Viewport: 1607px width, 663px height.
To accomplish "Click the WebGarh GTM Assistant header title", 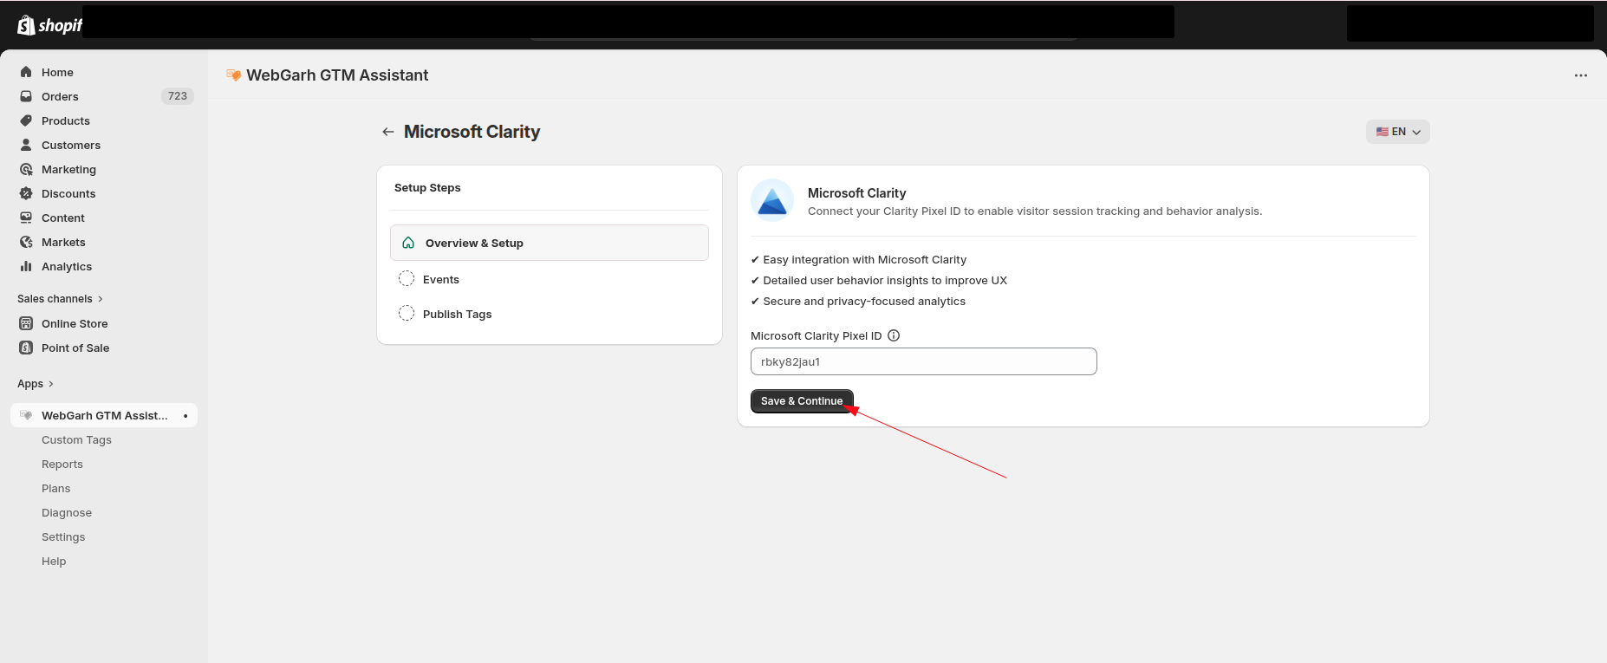I will (x=337, y=75).
